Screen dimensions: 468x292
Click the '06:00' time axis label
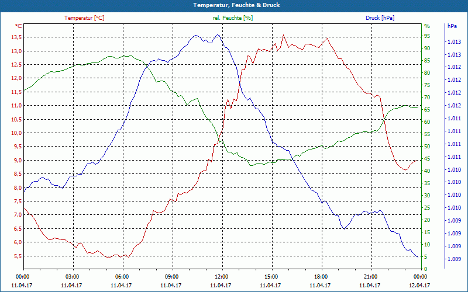(x=123, y=276)
